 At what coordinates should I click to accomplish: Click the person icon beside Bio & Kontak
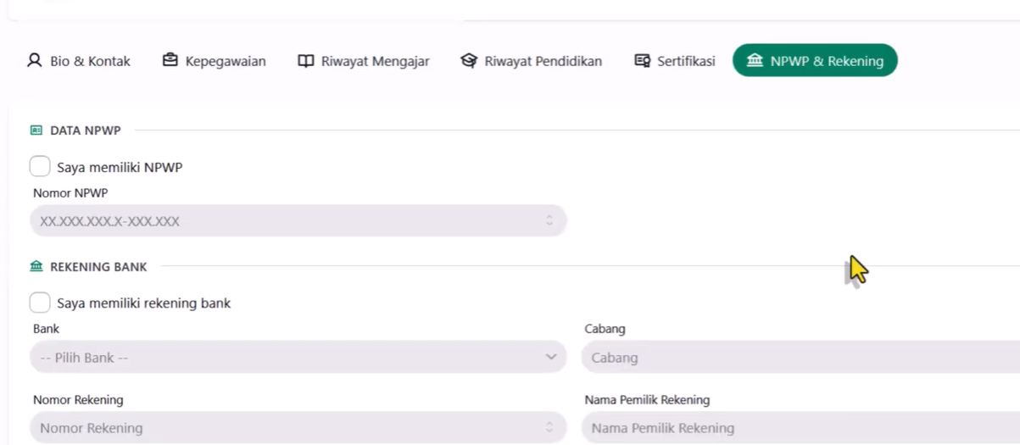coord(34,61)
